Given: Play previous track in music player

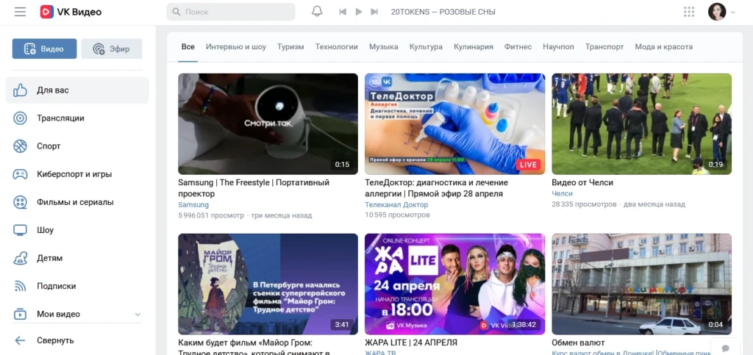Looking at the screenshot, I should tap(343, 12).
